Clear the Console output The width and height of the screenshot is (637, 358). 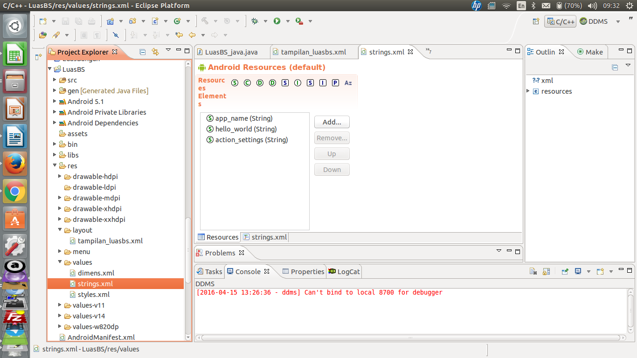[x=533, y=272]
